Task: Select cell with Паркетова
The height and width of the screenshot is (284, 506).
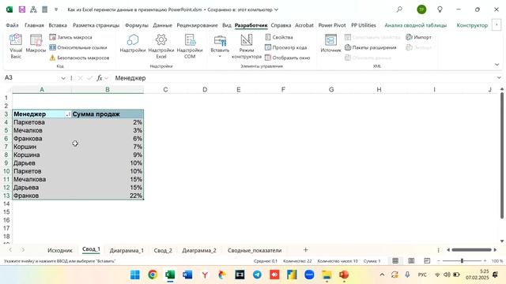Action: click(42, 122)
